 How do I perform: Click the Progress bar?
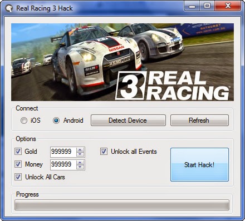point(122,205)
